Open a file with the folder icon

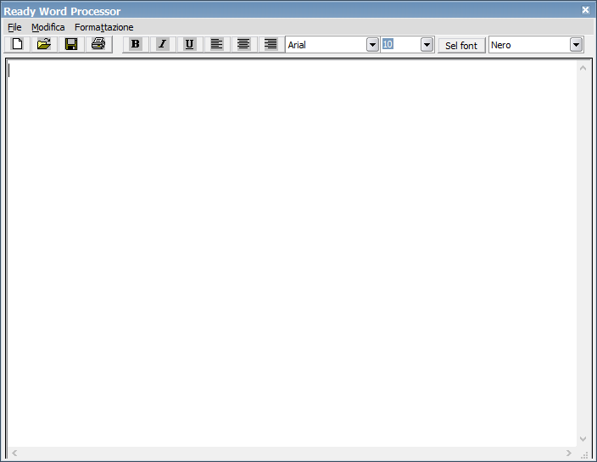[x=44, y=45]
